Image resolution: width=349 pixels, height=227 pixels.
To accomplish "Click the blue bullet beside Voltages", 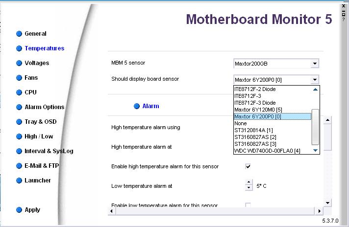I will tap(19, 63).
